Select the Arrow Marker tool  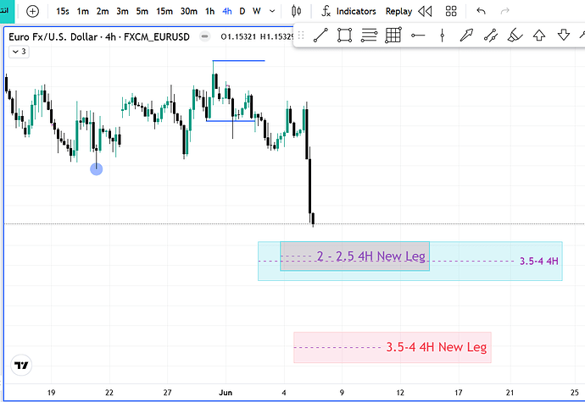tap(466, 36)
